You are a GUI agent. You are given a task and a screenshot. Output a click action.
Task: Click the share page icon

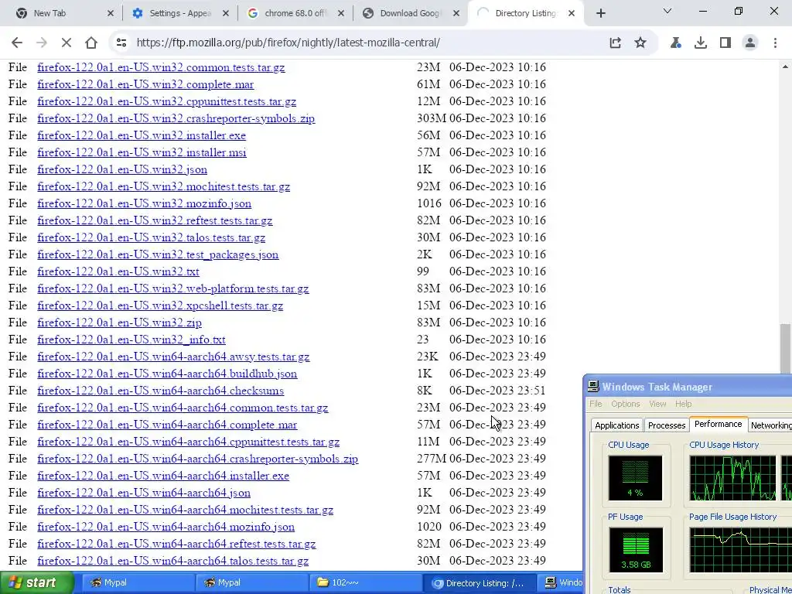pos(615,43)
